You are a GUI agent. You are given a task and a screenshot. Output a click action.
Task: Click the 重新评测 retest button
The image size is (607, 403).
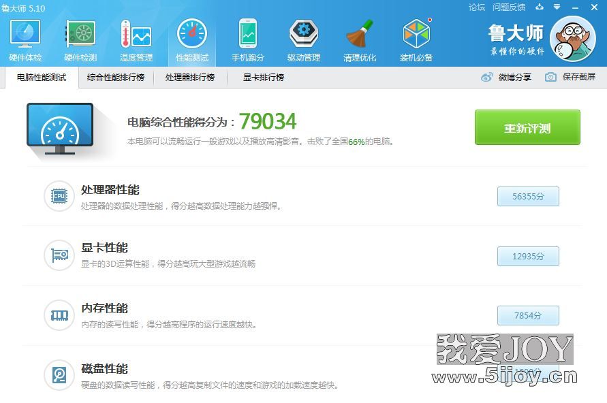point(527,127)
